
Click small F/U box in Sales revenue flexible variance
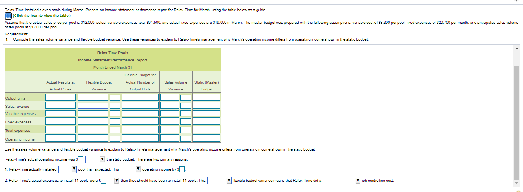pyautogui.click(x=115, y=106)
